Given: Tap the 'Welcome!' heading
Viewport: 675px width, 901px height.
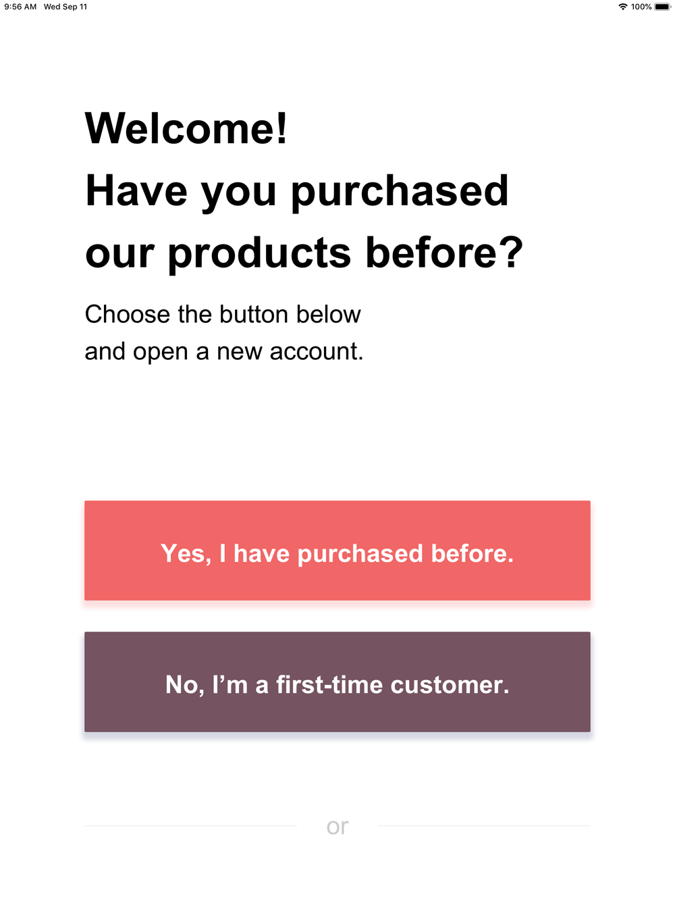Looking at the screenshot, I should click(186, 128).
